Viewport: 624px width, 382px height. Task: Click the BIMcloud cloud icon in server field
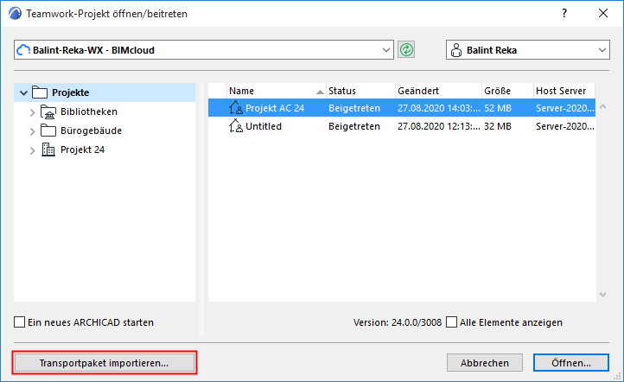23,50
